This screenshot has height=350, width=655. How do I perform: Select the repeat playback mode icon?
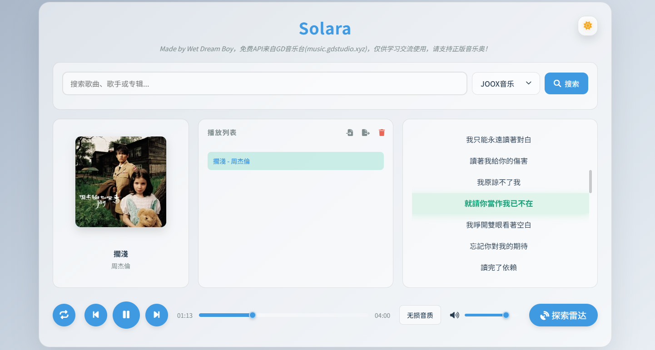64,315
